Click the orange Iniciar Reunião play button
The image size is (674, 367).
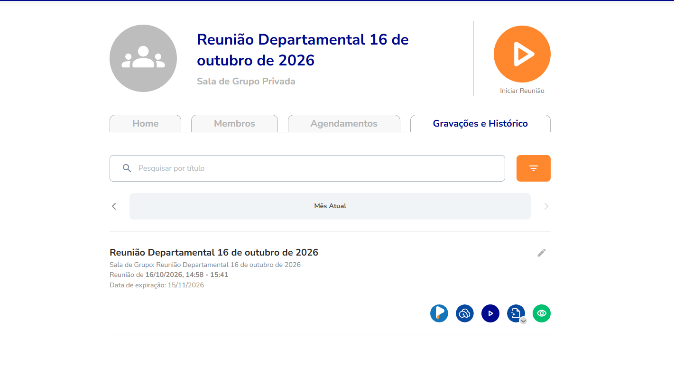tap(522, 54)
